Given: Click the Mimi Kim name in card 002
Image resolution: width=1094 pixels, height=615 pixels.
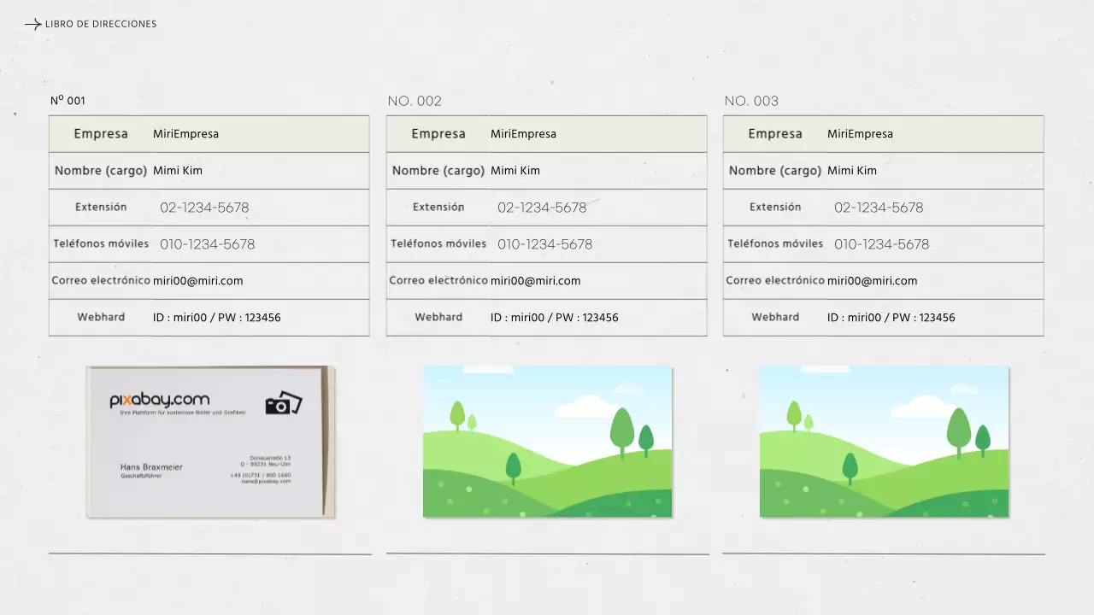Looking at the screenshot, I should coord(515,171).
